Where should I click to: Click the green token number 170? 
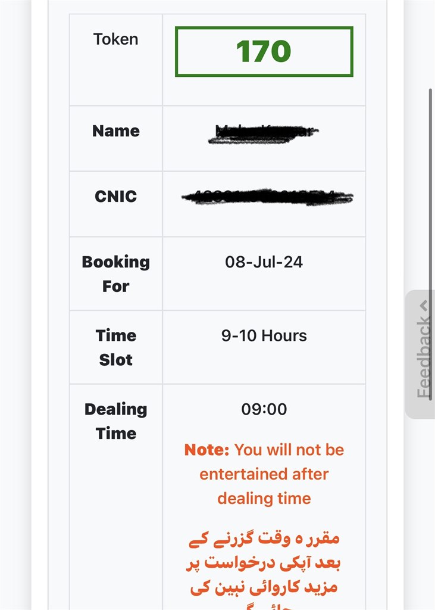click(264, 52)
